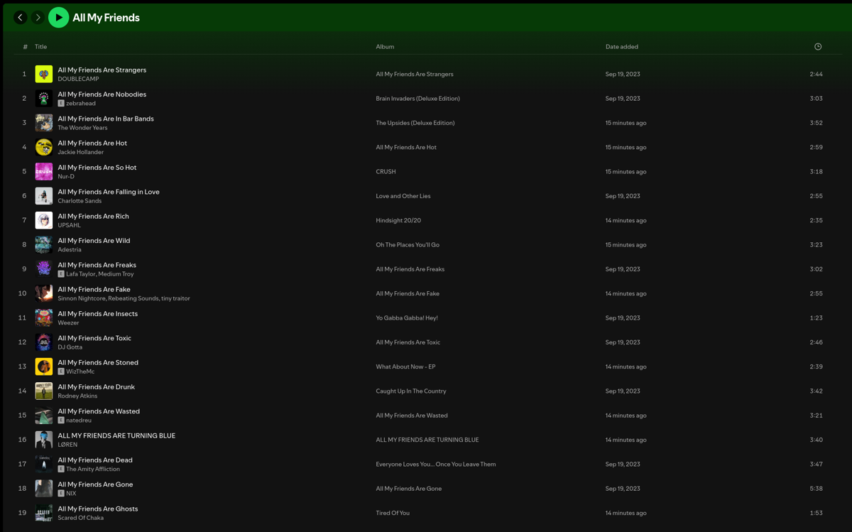This screenshot has height=532, width=852.
Task: Open artist Jackie Hollander
Action: point(81,152)
